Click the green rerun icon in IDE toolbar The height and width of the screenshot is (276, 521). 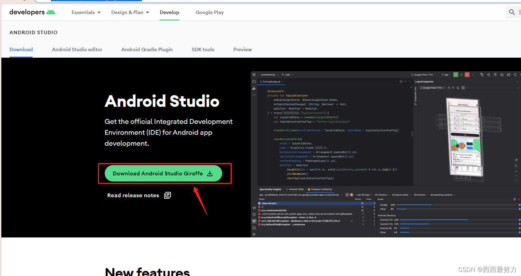point(455,75)
